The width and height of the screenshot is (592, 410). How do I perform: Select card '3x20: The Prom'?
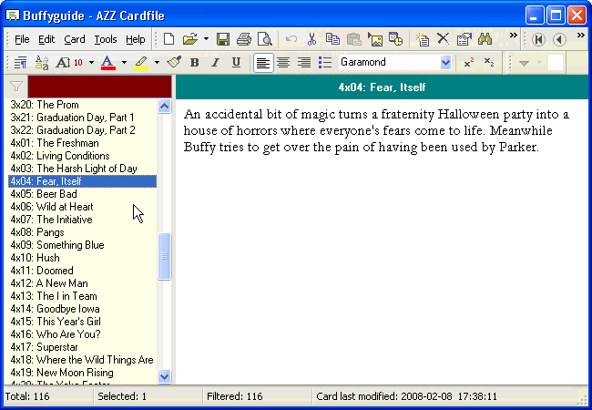[82, 105]
